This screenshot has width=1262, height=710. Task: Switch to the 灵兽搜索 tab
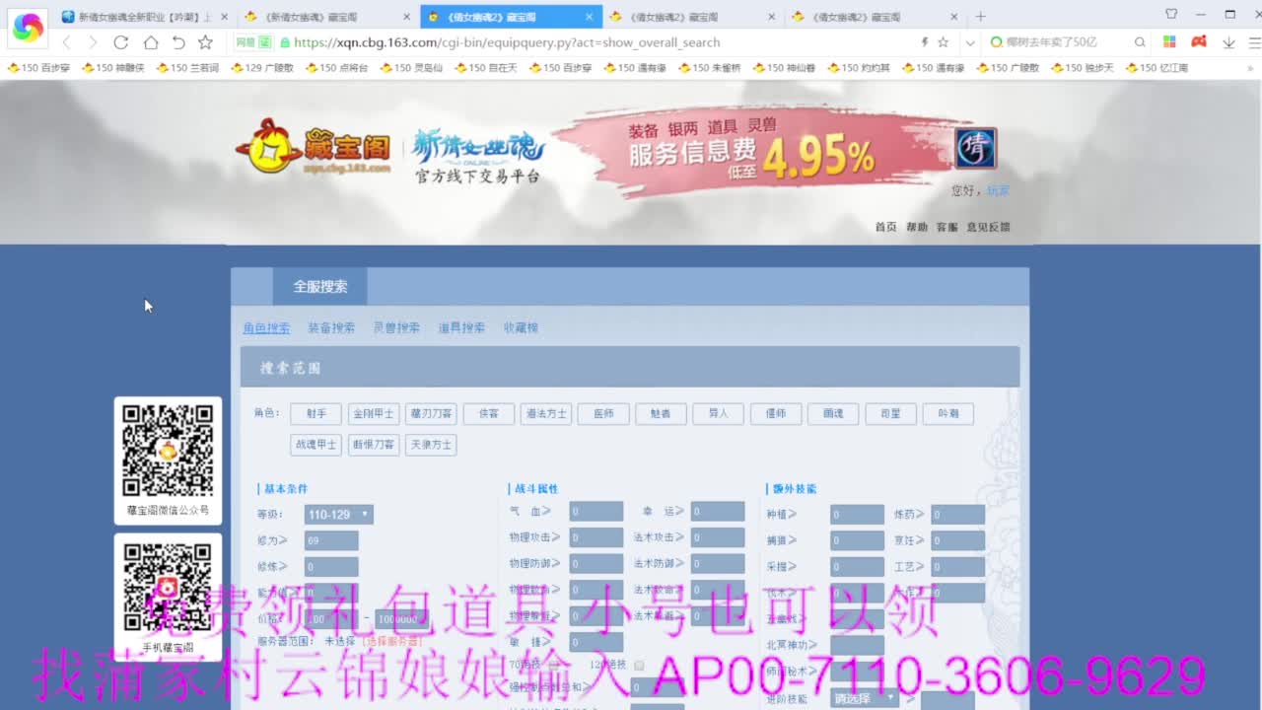click(x=396, y=326)
